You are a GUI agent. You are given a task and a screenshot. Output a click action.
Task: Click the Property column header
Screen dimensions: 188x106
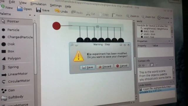point(142,46)
